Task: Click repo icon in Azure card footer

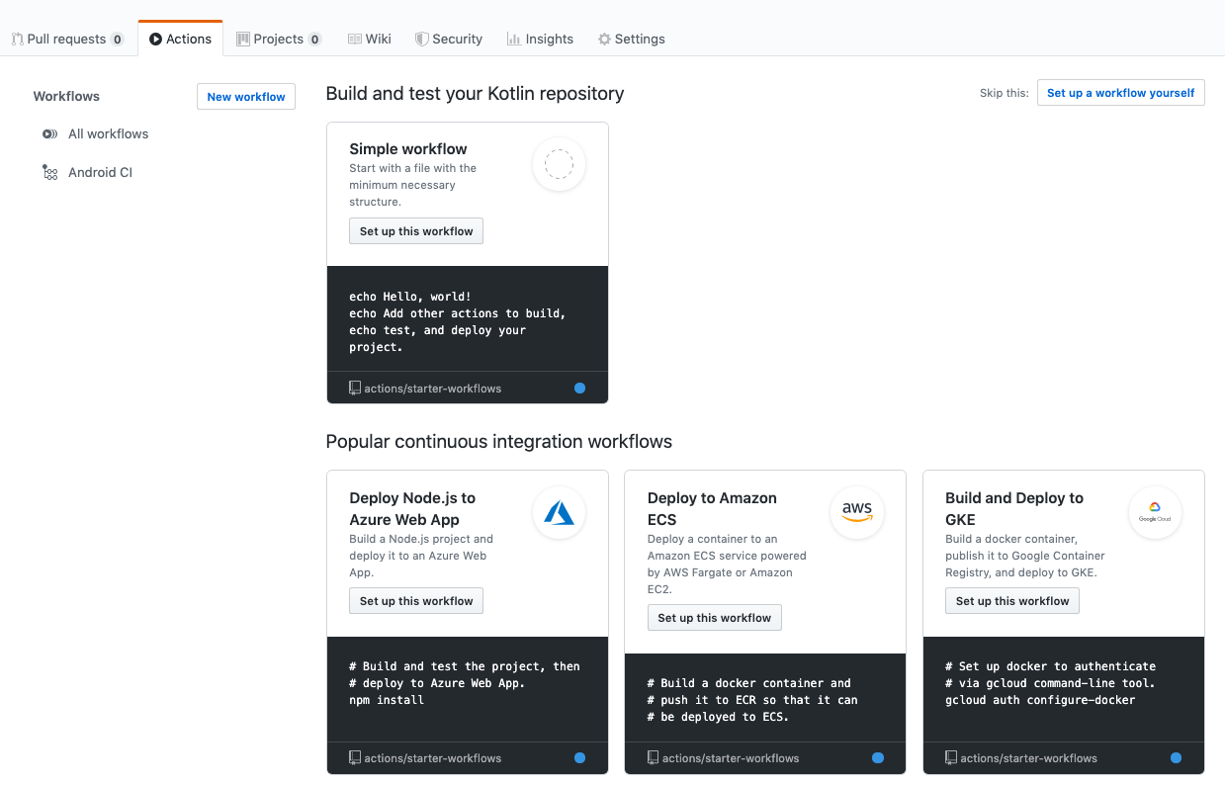Action: 355,757
